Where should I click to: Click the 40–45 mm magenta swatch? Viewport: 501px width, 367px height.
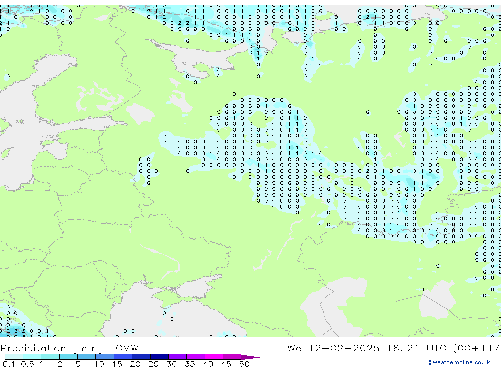214,357
